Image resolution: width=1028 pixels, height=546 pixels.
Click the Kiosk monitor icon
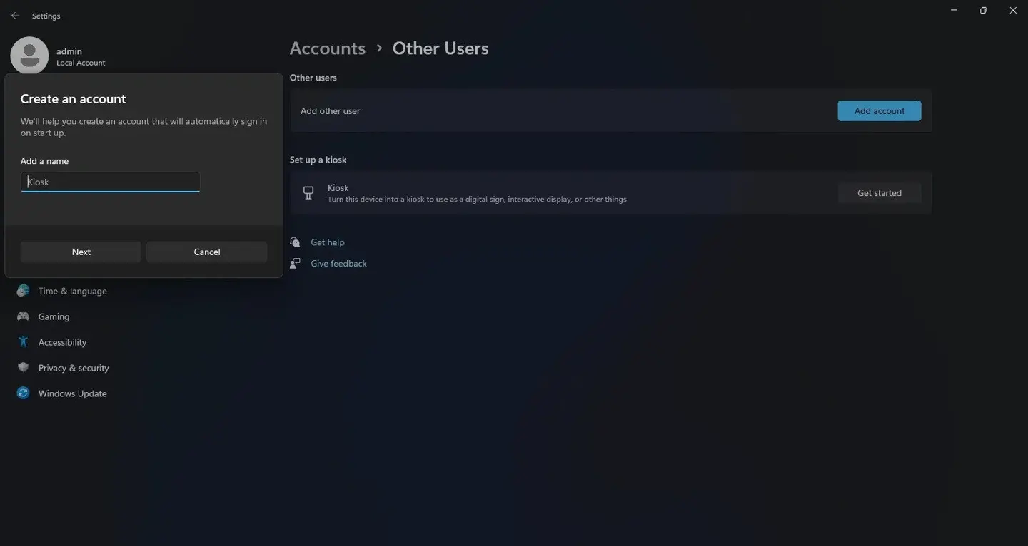(x=308, y=192)
